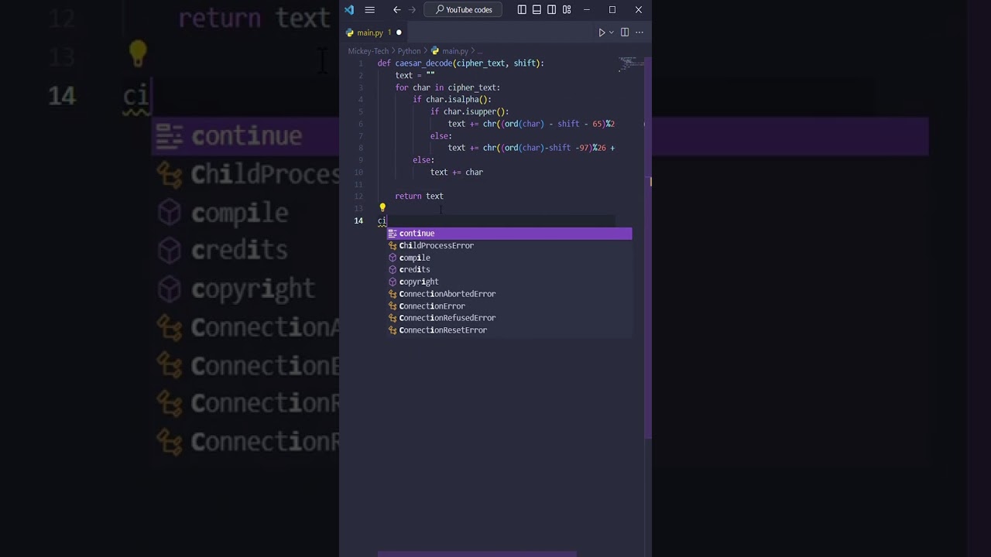
Task: Open the Customize Layout icon
Action: coord(567,10)
